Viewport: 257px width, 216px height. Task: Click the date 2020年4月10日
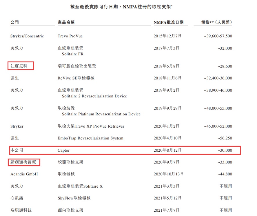coord(167,138)
